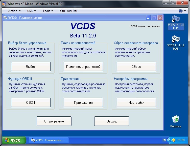190x146 pixels.
Task: Open the пуск Start menu
Action: [x=14, y=140]
